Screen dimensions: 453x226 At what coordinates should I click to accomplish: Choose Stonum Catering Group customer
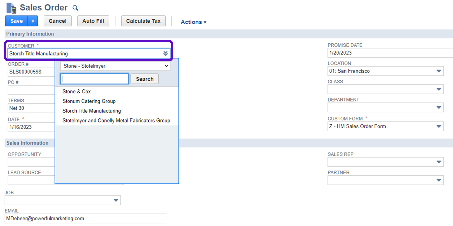tap(89, 101)
